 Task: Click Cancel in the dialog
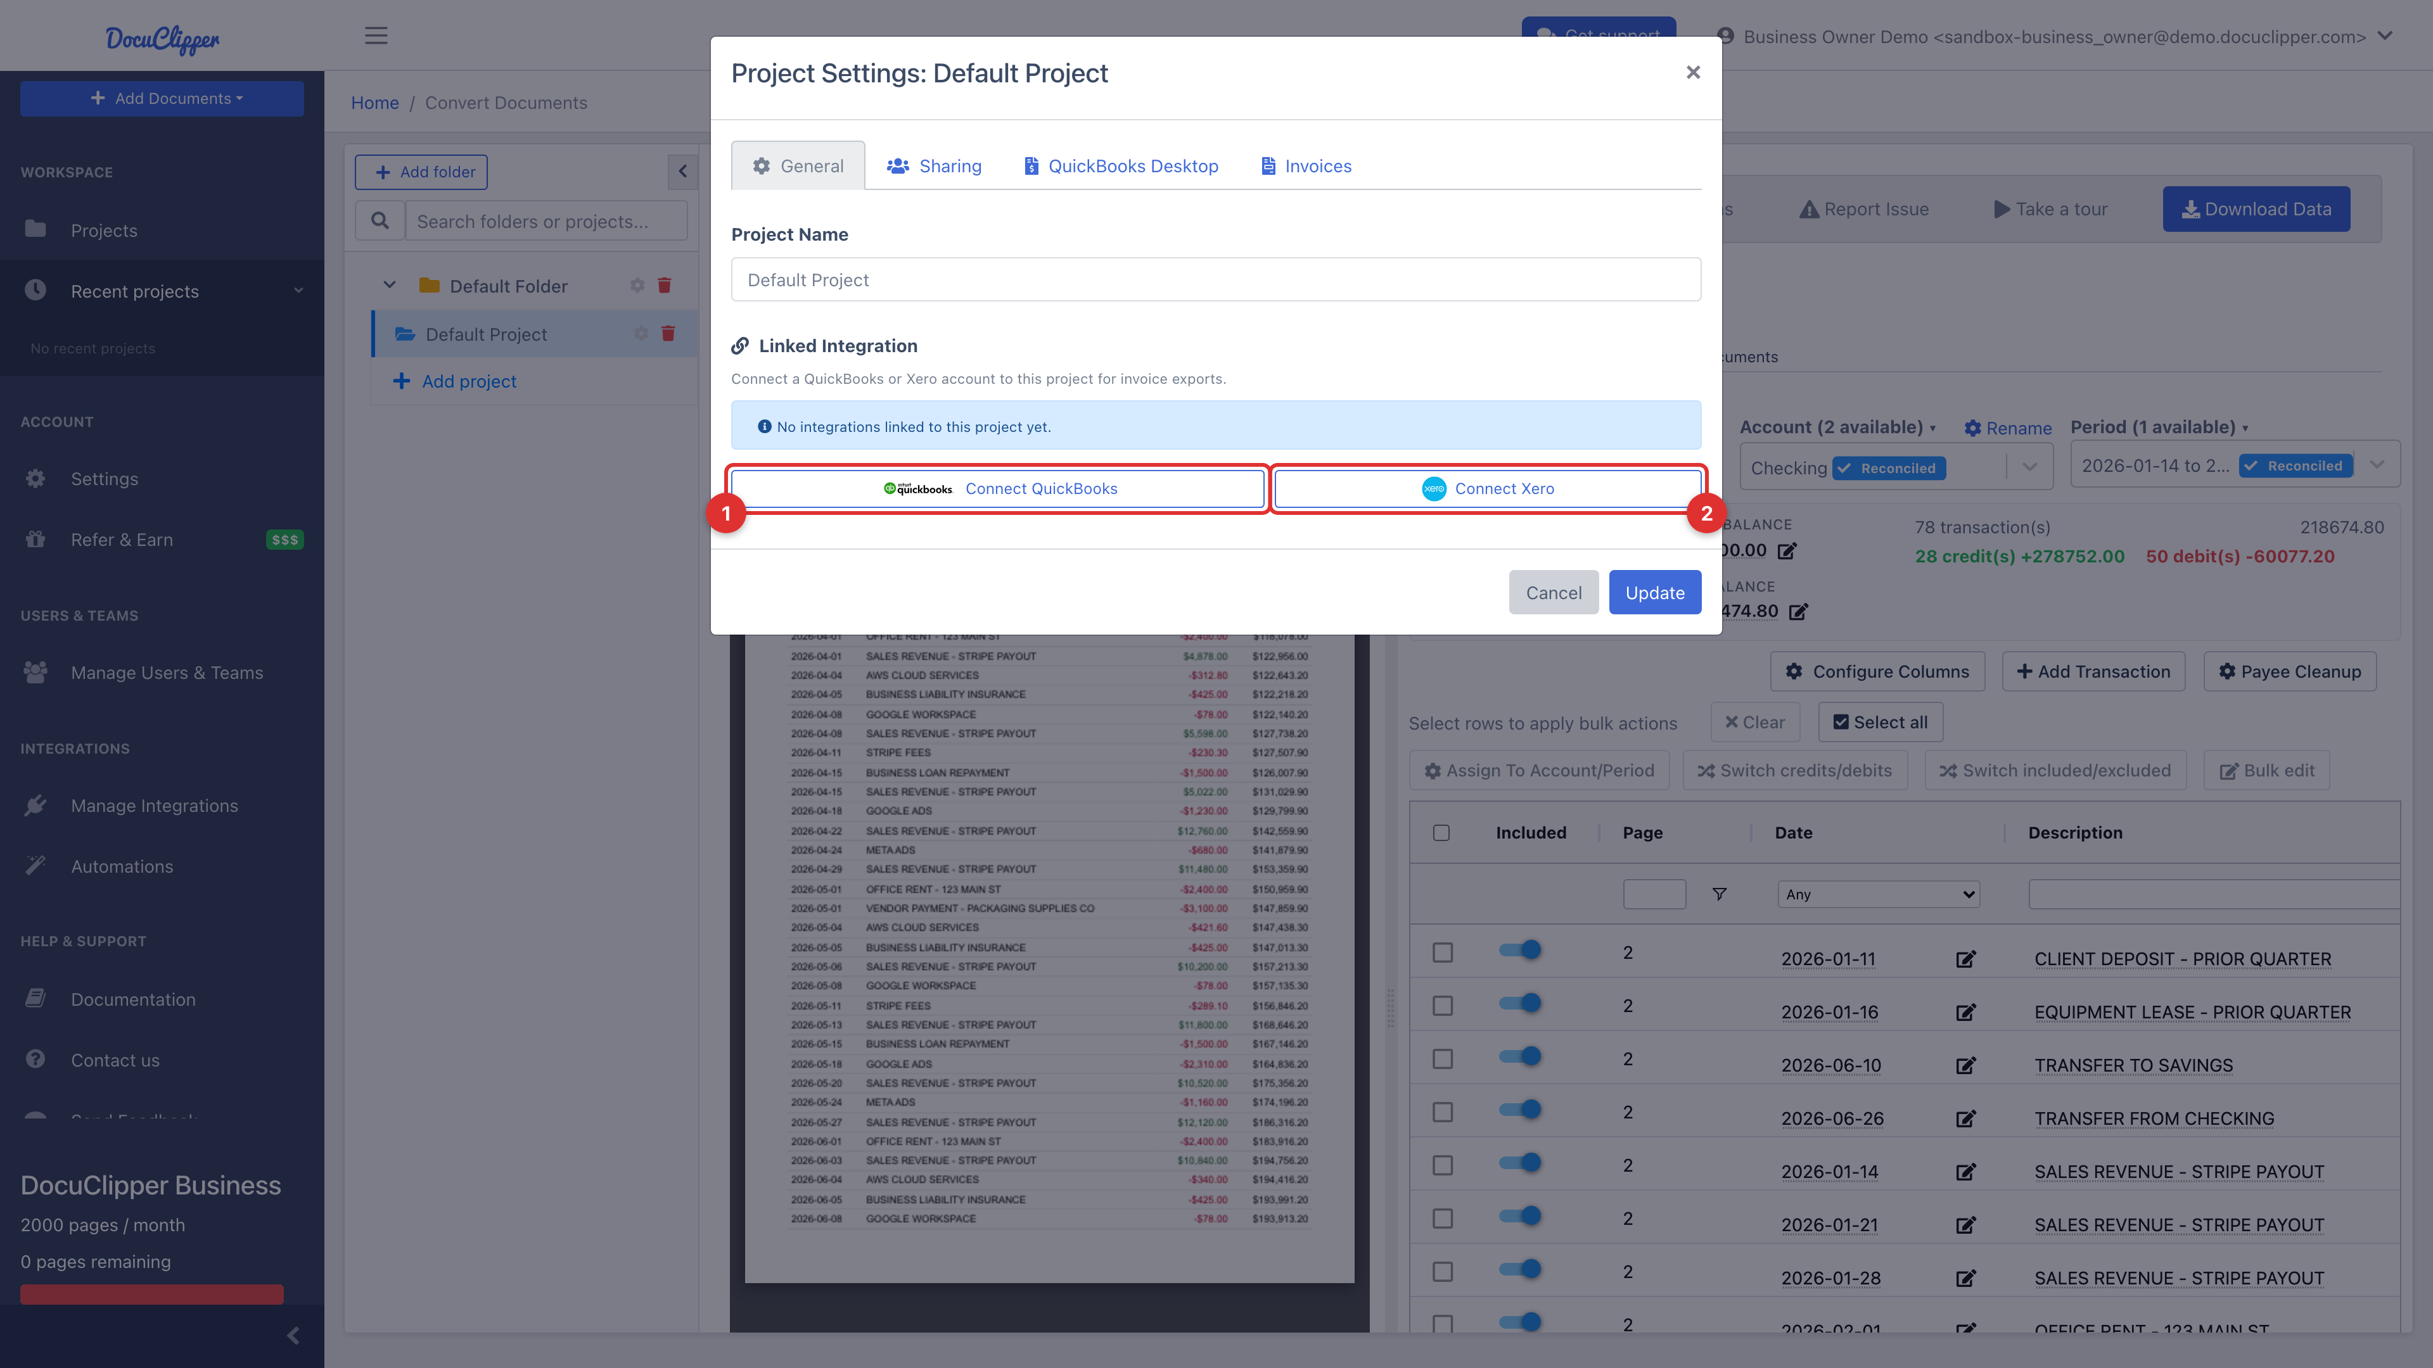point(1554,592)
